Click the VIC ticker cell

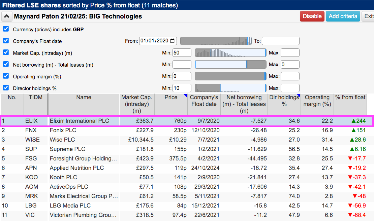[x=30, y=215]
